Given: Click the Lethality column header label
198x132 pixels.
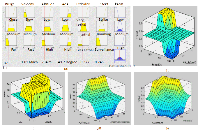Looking at the screenshot, I should click(x=83, y=4).
